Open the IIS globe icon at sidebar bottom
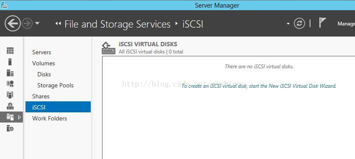This screenshot has height=159, width=355. [x=10, y=128]
